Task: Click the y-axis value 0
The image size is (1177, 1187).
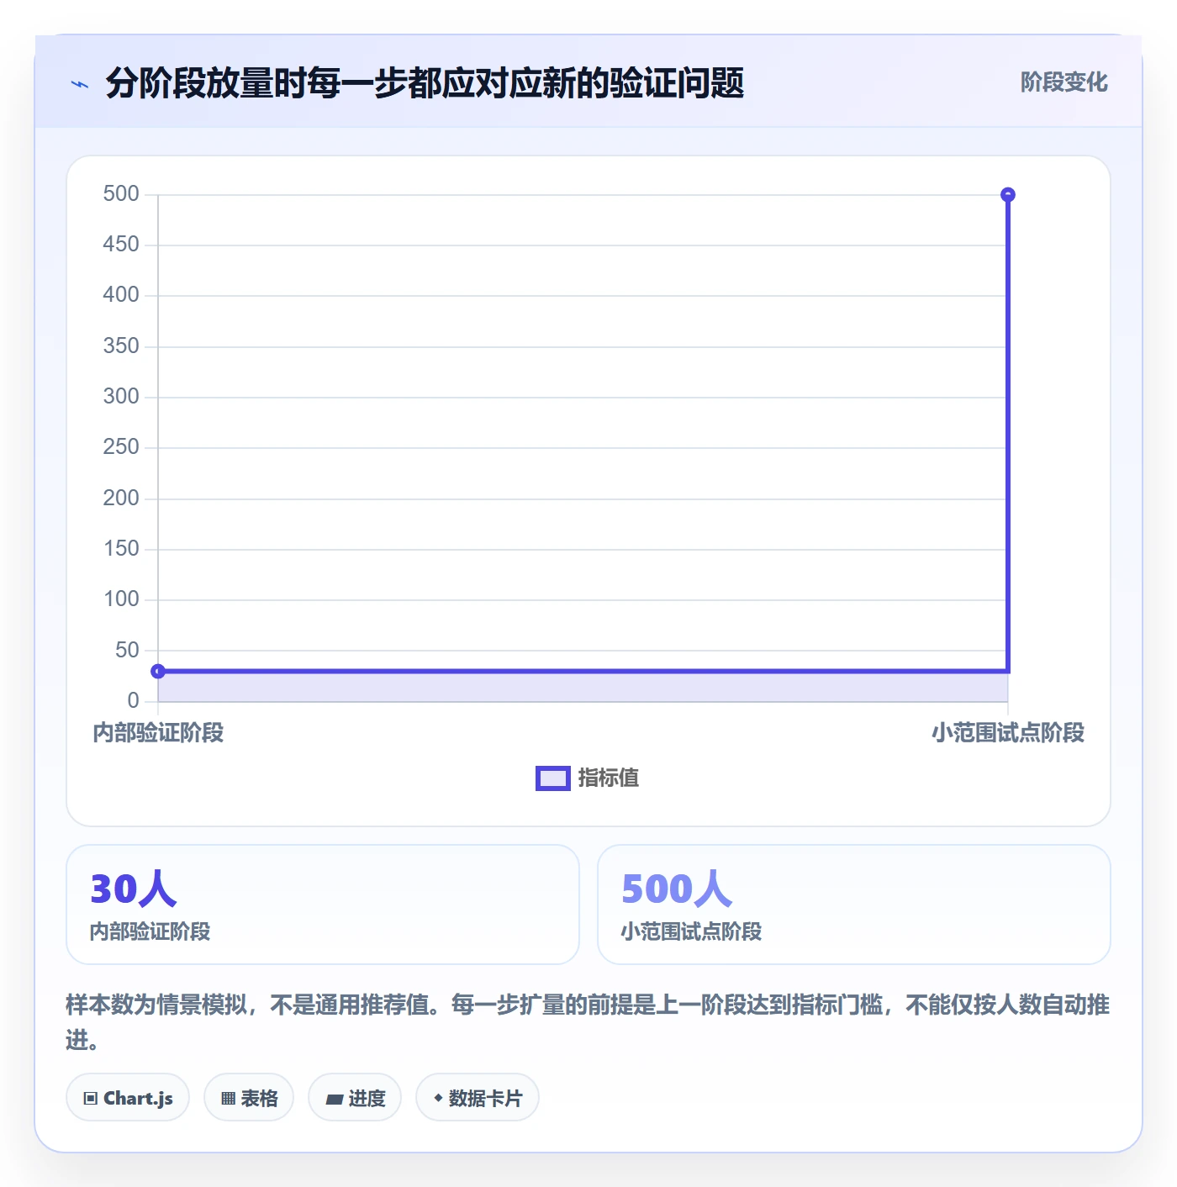Action: point(133,700)
